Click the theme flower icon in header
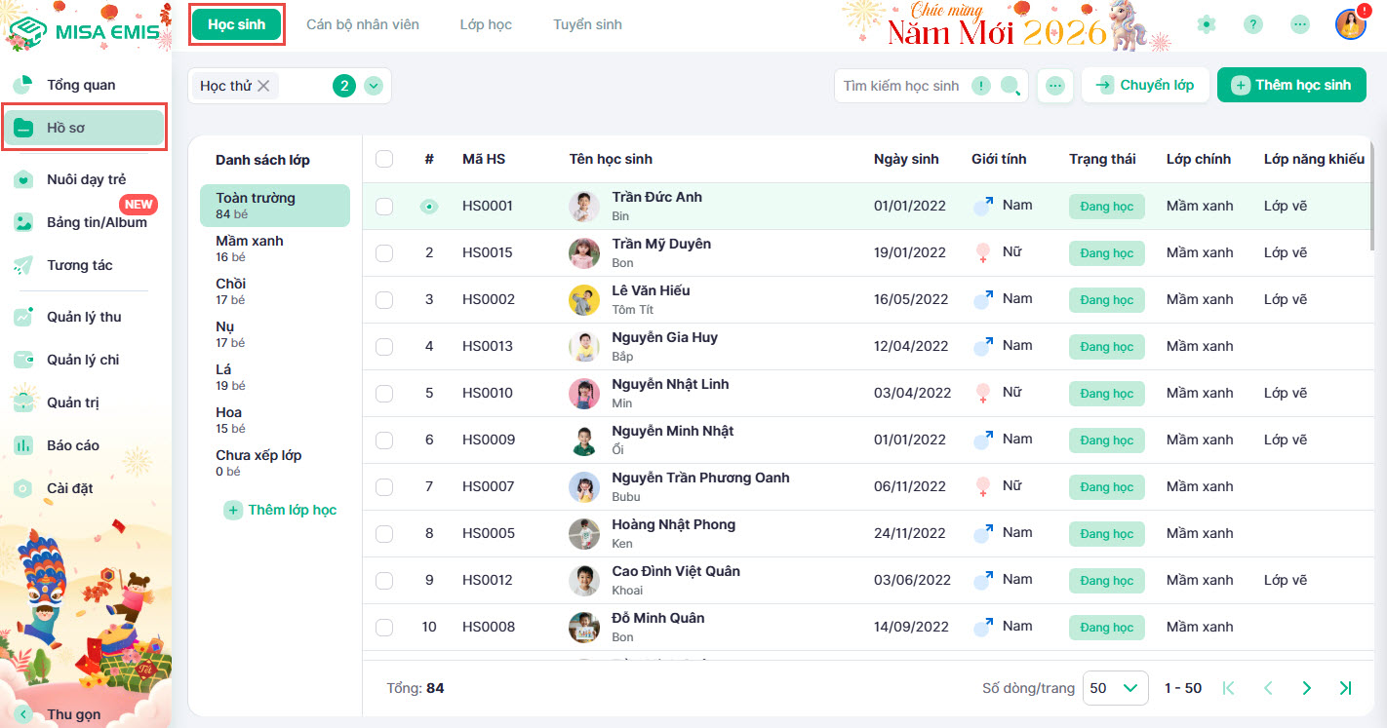Viewport: 1387px width, 728px height. pos(1207,25)
